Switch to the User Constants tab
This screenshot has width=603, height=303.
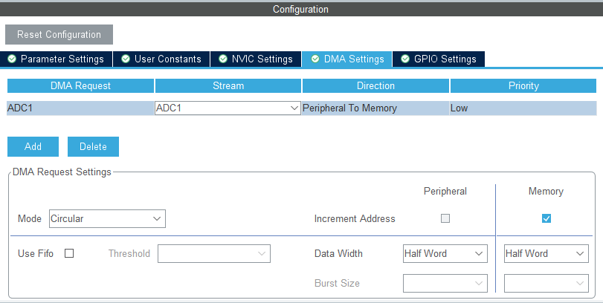click(161, 59)
